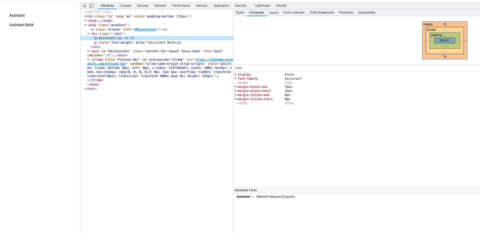Switch to the Application tab

pyautogui.click(x=221, y=6)
